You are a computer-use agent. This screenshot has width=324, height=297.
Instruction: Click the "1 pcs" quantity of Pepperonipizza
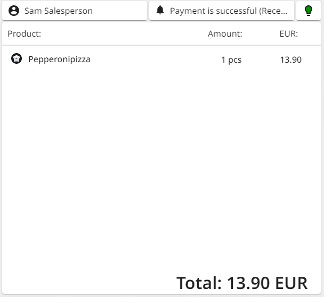(x=231, y=60)
